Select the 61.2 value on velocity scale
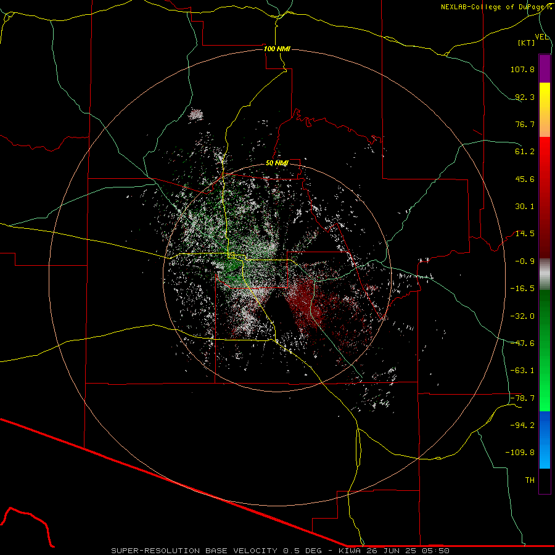 (x=525, y=152)
